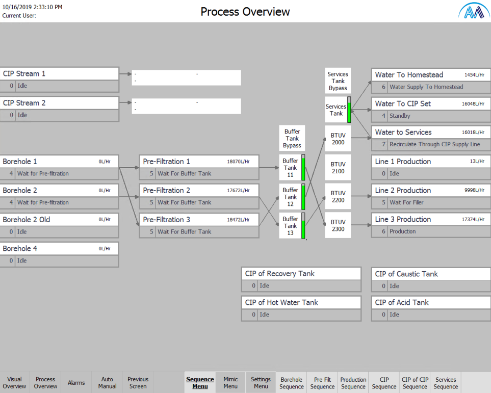This screenshot has width=491, height=393.
Task: Open the Line 1 Production block
Action: pyautogui.click(x=431, y=167)
